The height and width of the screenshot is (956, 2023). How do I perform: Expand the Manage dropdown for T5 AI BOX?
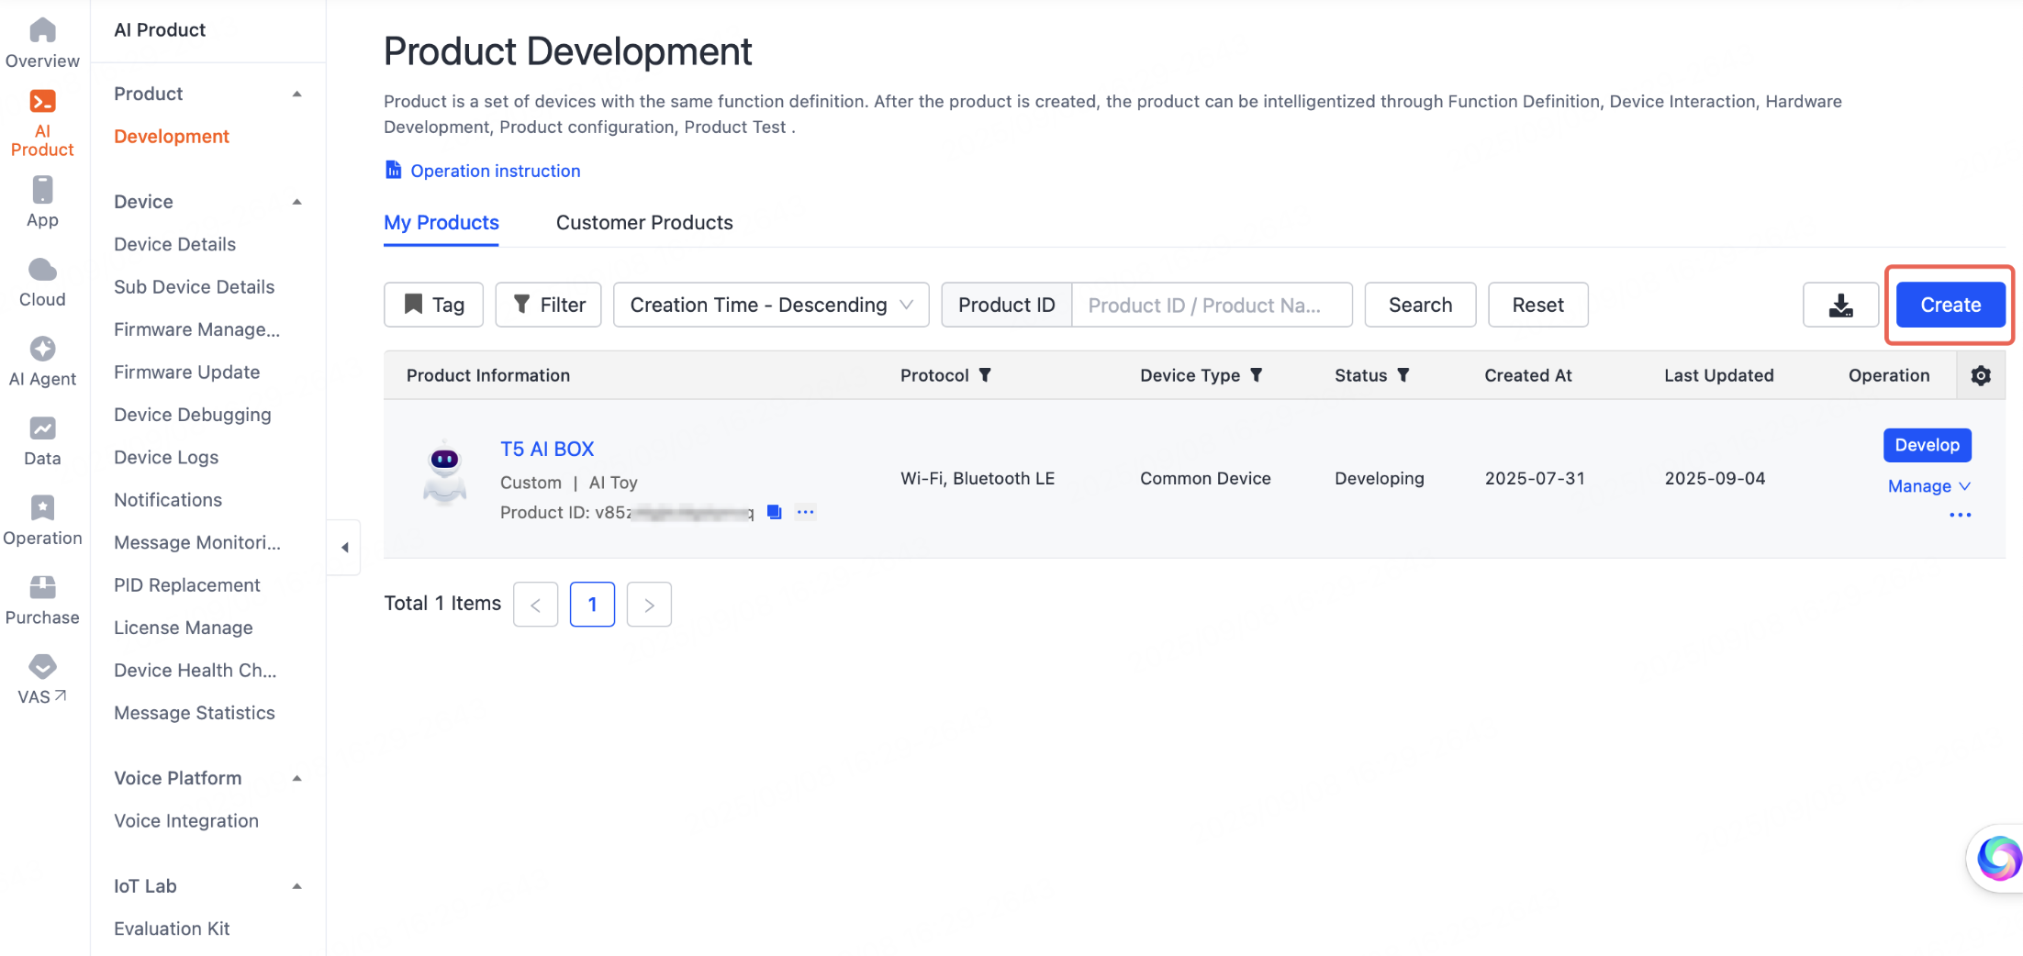(1928, 486)
